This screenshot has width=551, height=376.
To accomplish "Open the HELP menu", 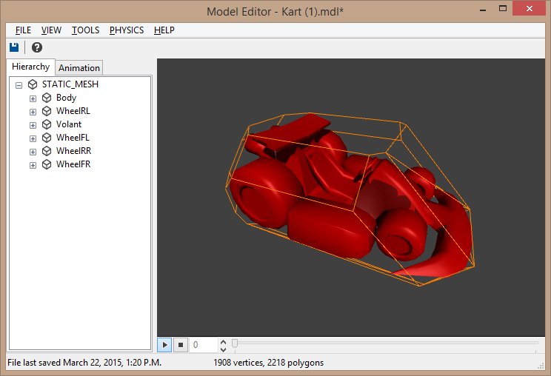I will tap(164, 30).
